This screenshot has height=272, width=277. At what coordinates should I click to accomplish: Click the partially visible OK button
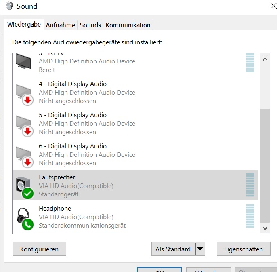click(159, 270)
